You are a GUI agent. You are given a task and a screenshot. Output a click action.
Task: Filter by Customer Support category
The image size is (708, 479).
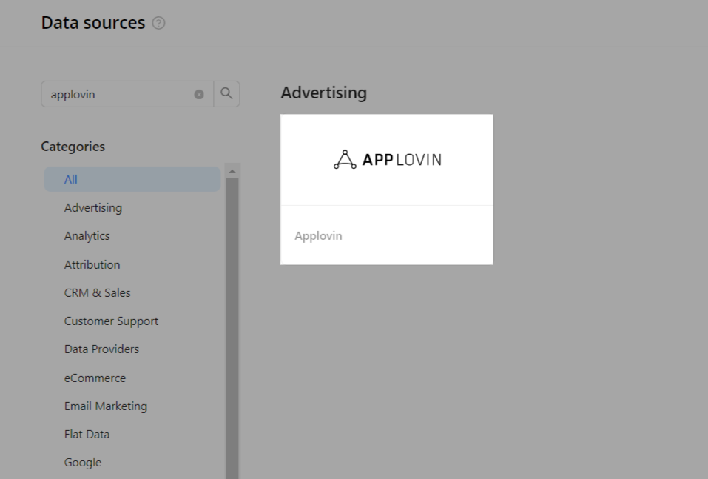111,321
